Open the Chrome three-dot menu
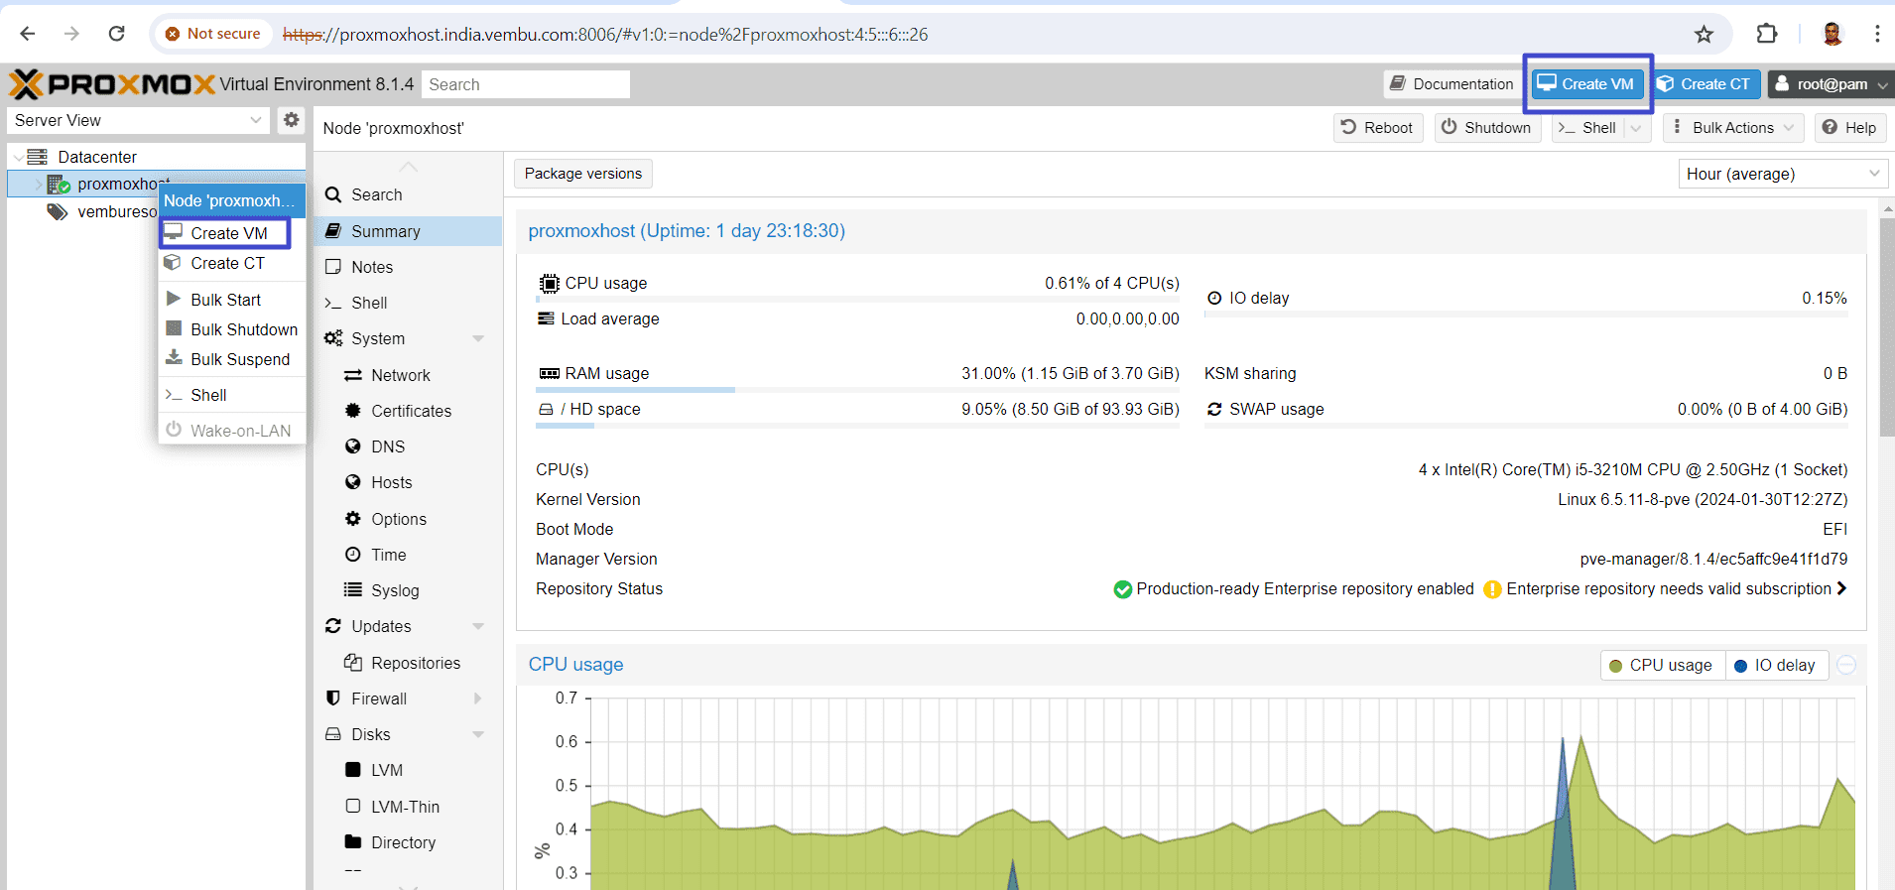Viewport: 1895px width, 890px height. [x=1877, y=34]
